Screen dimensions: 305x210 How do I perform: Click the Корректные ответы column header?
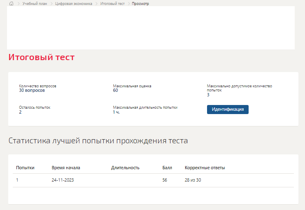click(x=205, y=168)
